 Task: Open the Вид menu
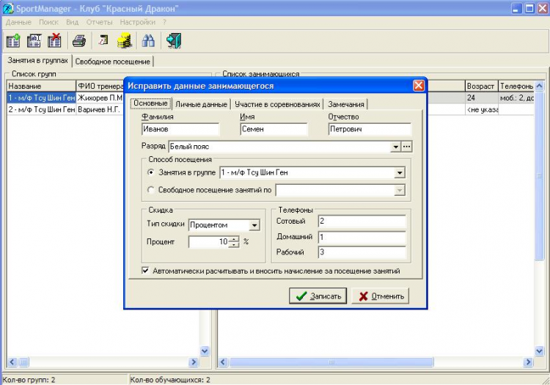coord(73,22)
